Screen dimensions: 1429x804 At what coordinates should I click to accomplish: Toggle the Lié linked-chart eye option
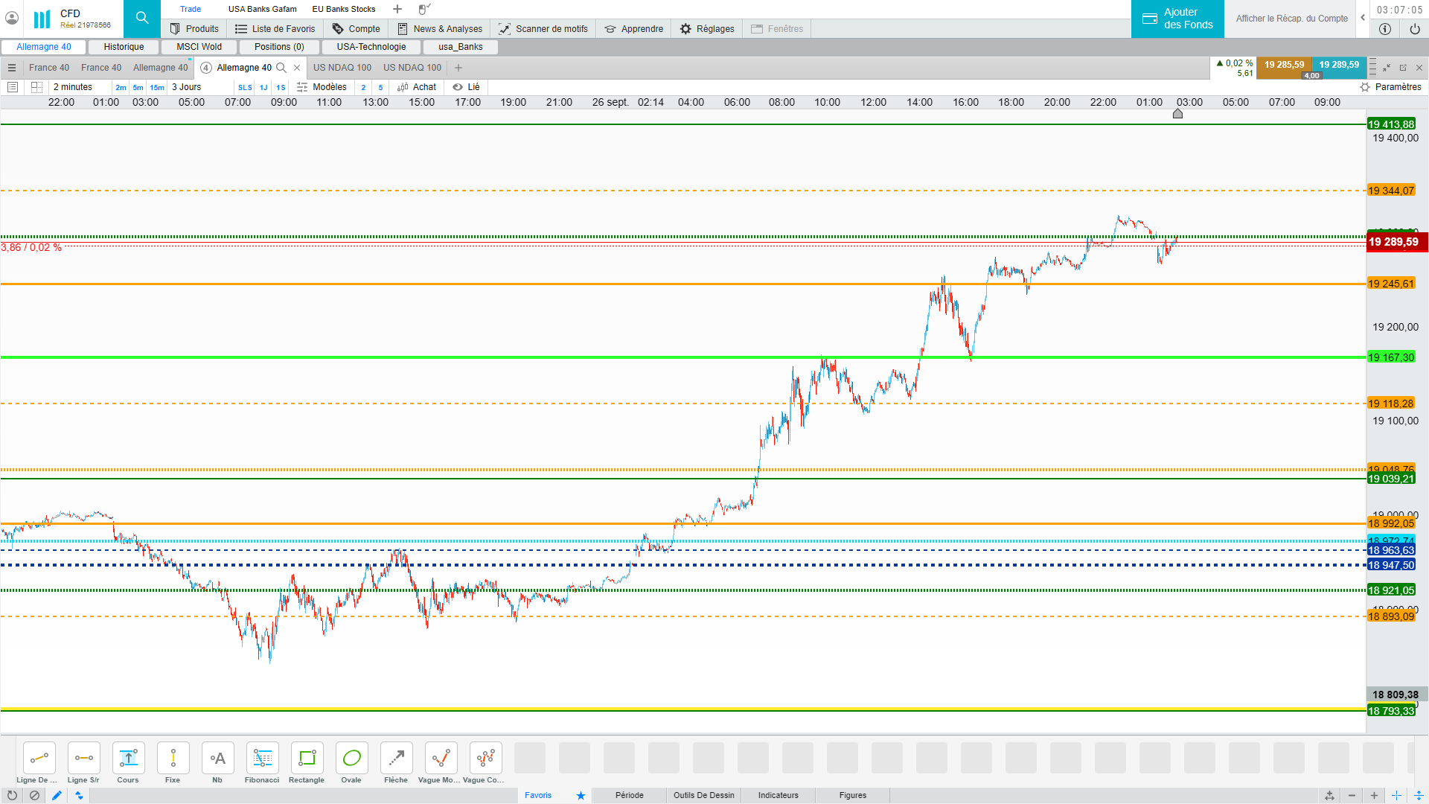click(x=466, y=87)
